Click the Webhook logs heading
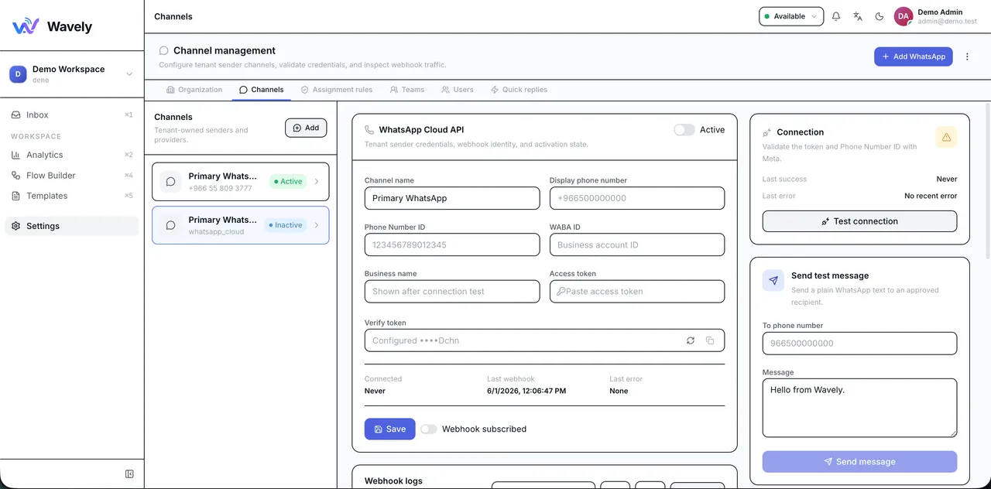Image resolution: width=991 pixels, height=489 pixels. pos(393,480)
